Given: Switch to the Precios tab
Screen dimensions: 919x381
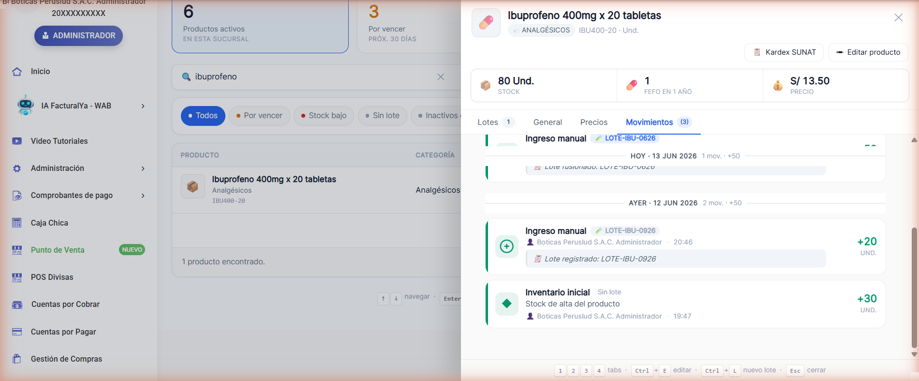Looking at the screenshot, I should pos(594,122).
